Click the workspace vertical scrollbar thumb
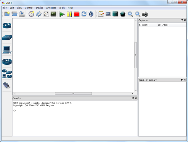 (x=136, y=55)
